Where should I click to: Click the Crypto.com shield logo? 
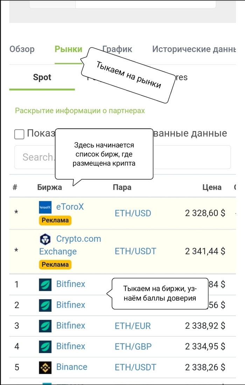[45, 239]
